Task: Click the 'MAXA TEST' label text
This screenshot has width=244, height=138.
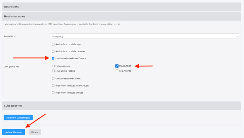Action: tap(125, 66)
